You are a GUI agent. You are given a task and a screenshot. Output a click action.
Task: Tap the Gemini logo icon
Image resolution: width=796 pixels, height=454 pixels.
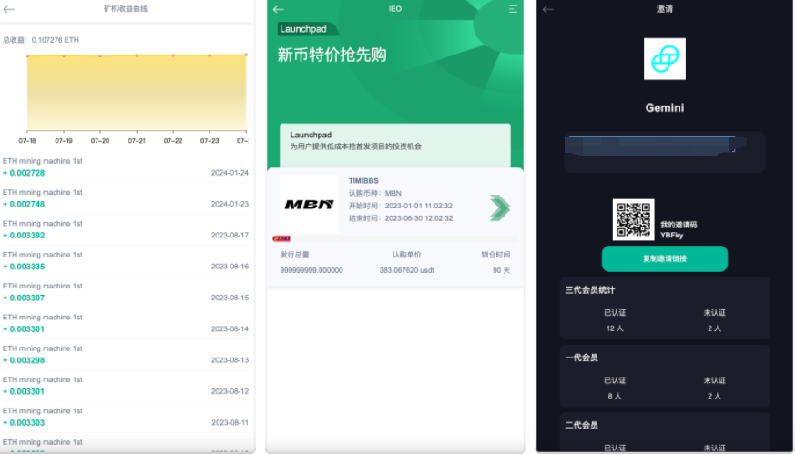tap(664, 60)
